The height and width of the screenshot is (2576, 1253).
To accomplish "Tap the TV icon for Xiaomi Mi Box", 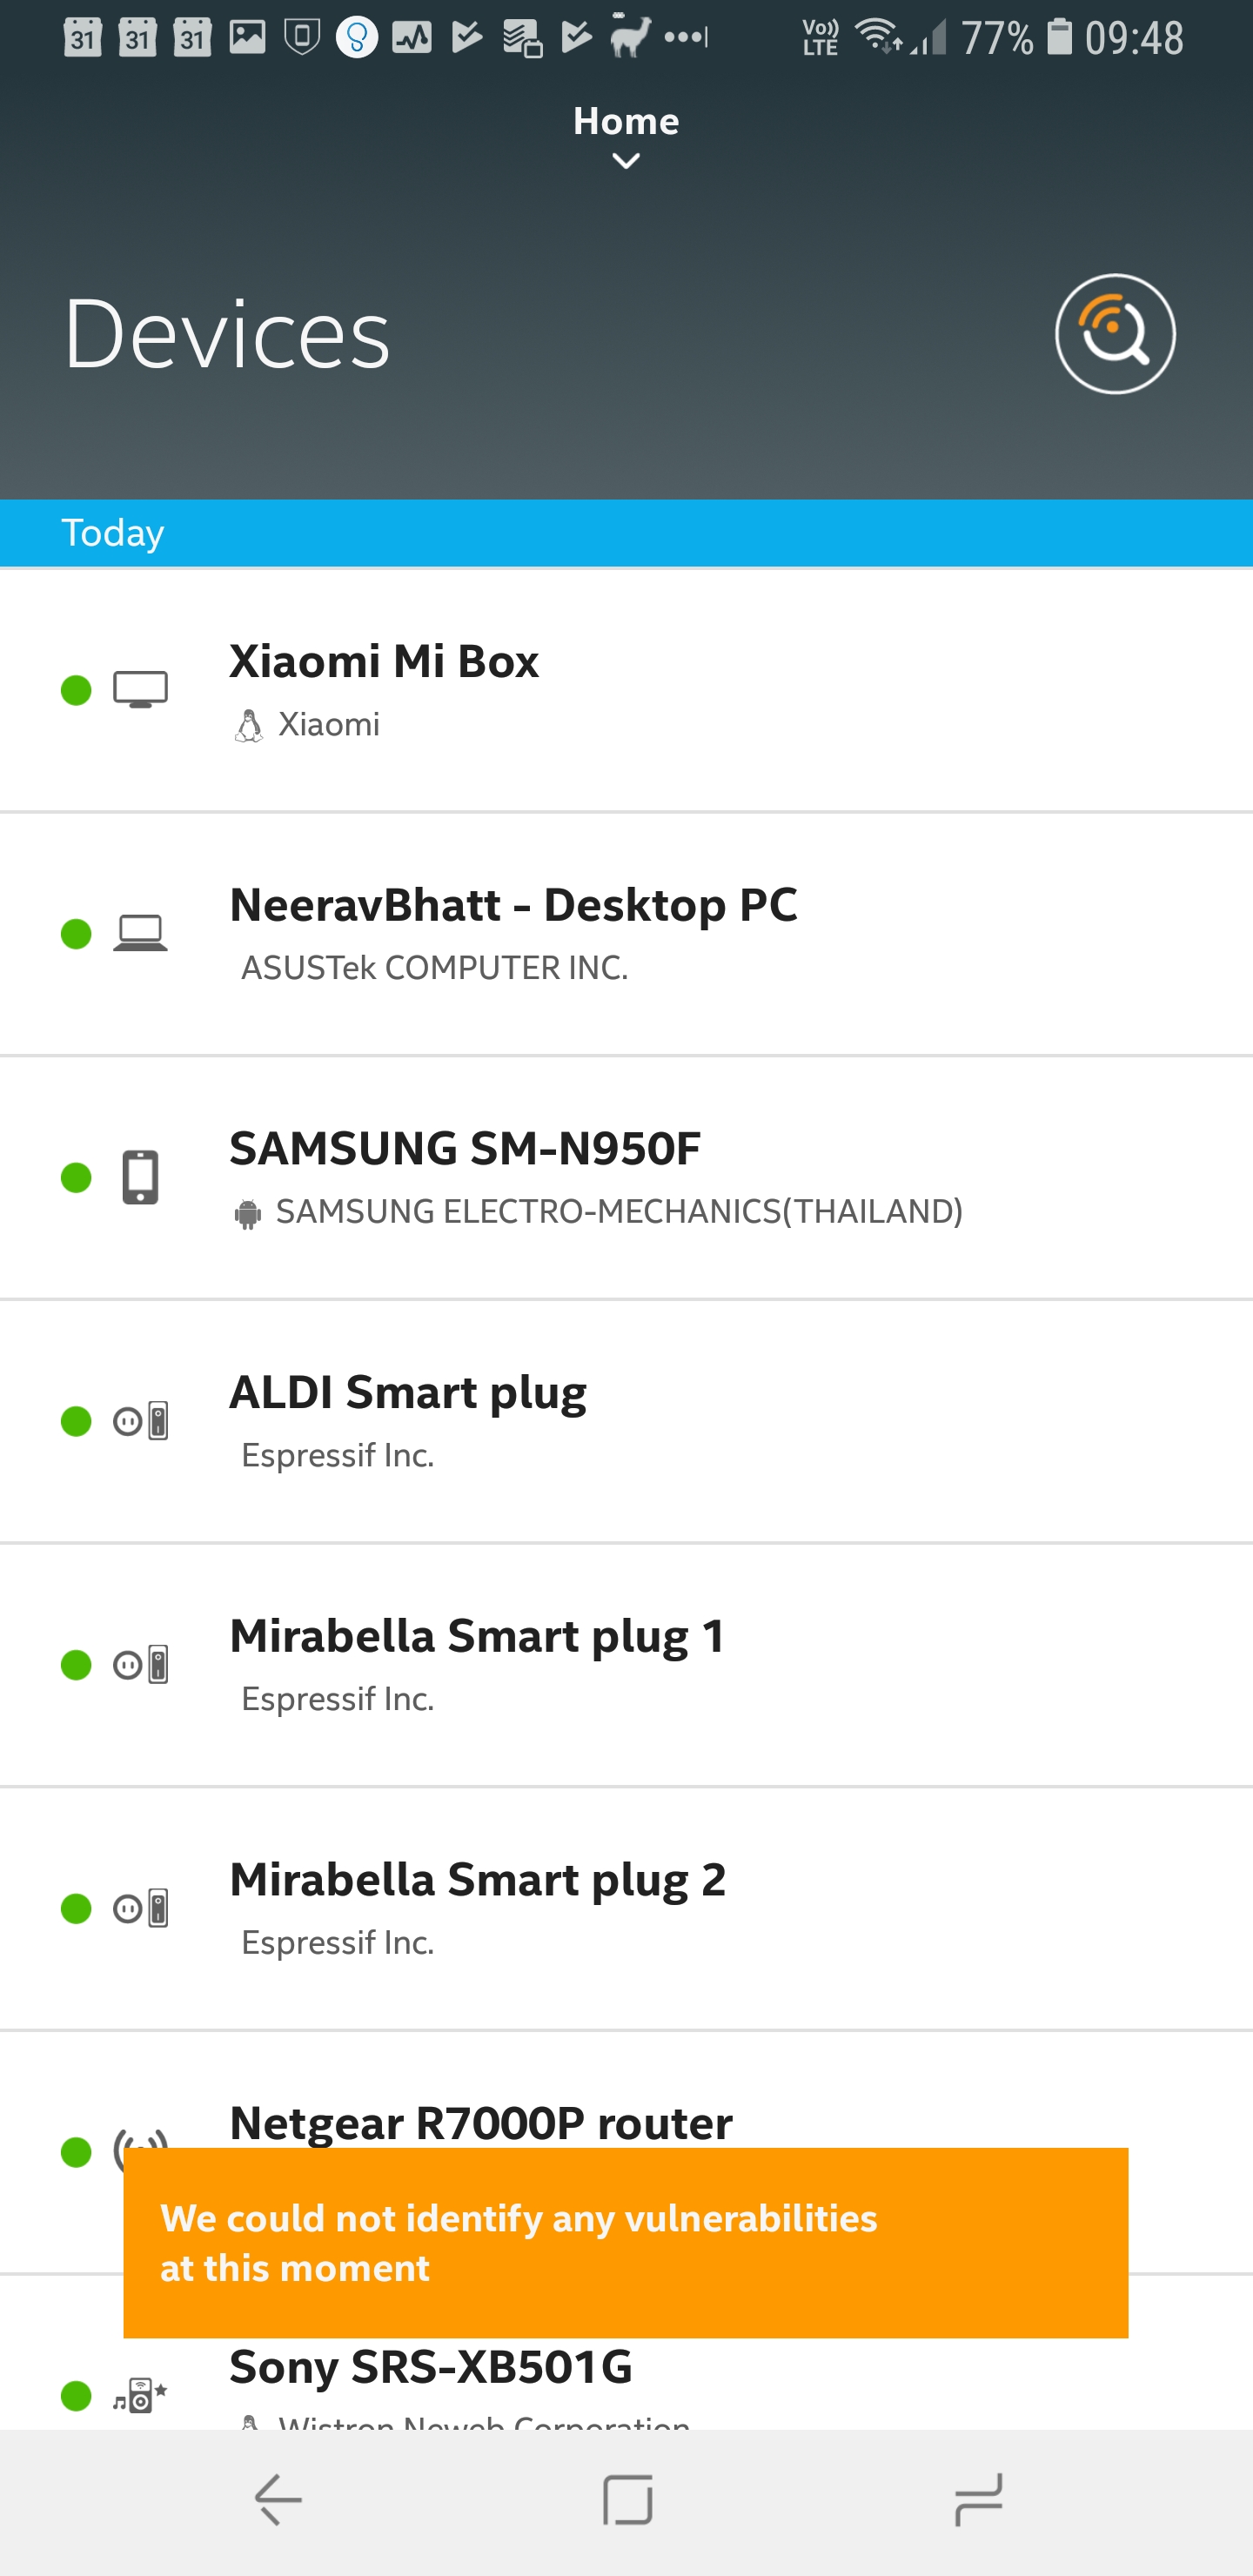I will [140, 690].
